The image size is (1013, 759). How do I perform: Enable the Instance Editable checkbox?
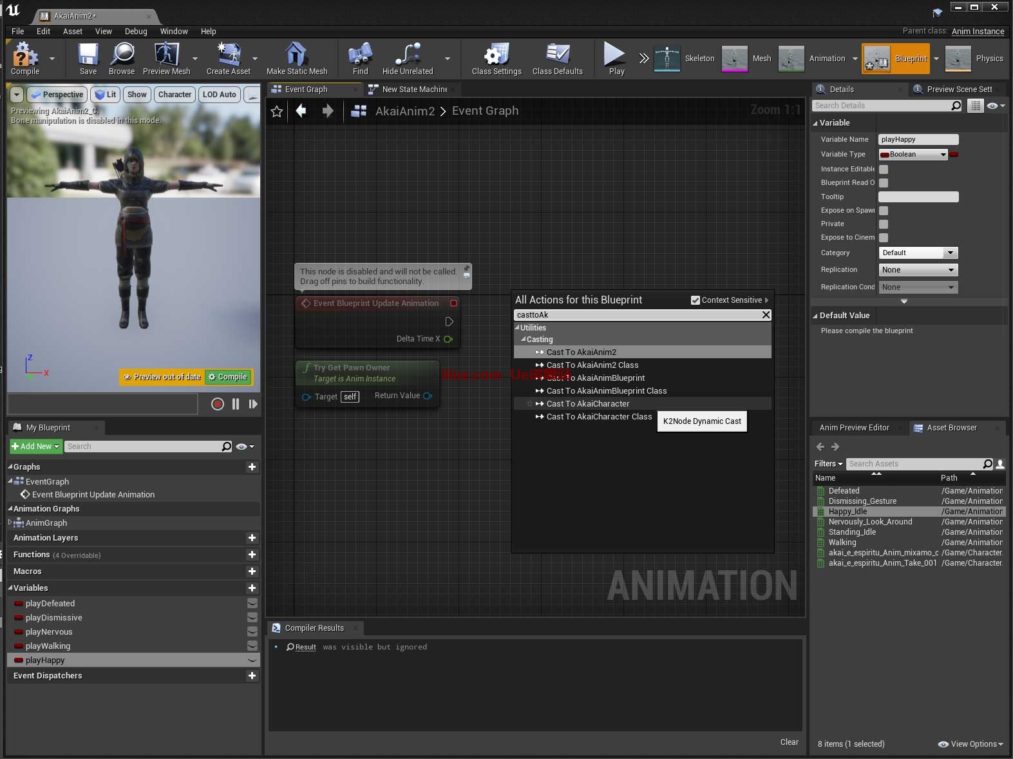884,169
